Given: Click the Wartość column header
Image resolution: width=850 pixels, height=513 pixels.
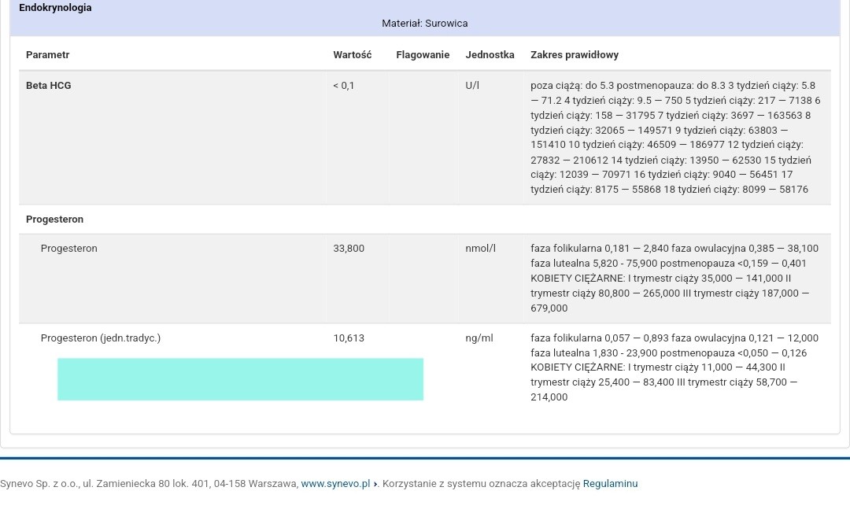Looking at the screenshot, I should click(x=352, y=55).
